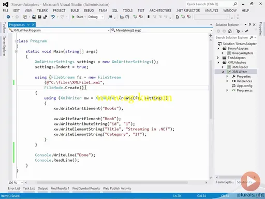Expand the Properties node
The height and width of the screenshot is (199, 265).
click(227, 76)
